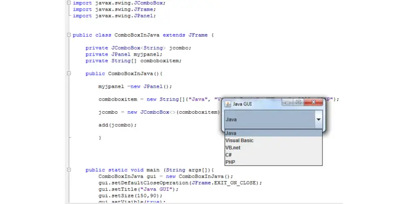Click the jcombo = new JComboBox<> line
This screenshot has width=408, height=204.
(159, 112)
